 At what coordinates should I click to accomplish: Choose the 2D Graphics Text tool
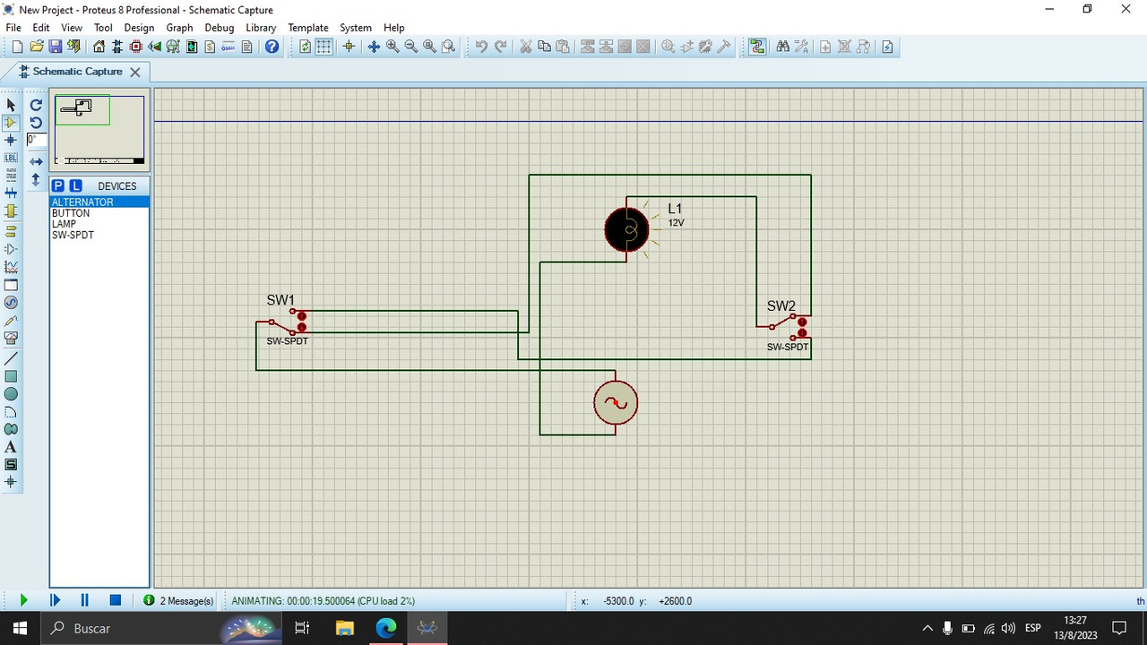click(11, 447)
